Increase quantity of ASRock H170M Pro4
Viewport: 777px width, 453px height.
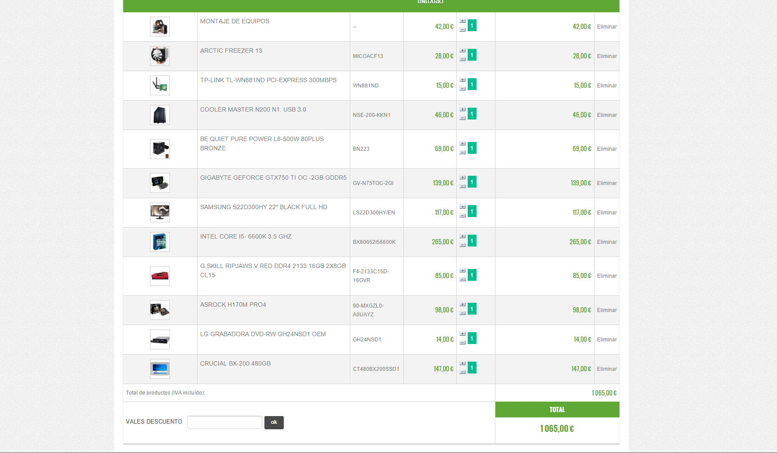[462, 304]
